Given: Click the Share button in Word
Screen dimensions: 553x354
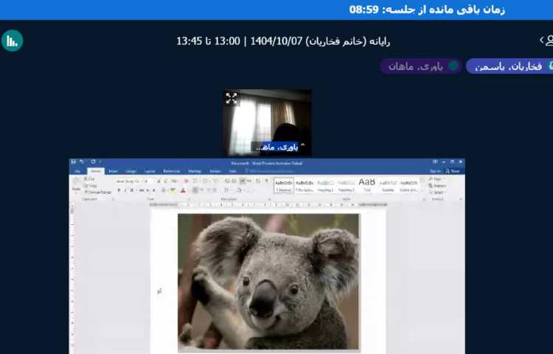Looking at the screenshot, I should tap(453, 171).
